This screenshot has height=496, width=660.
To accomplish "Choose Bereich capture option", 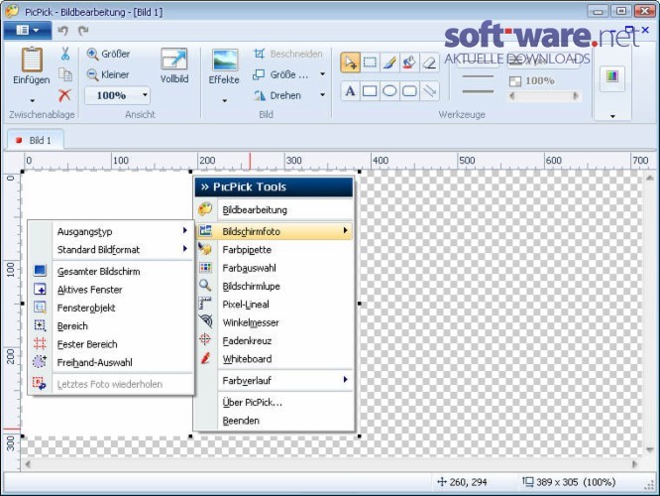I will click(x=111, y=326).
